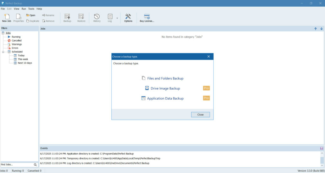The image size is (325, 173).
Task: Click the Find Jobs search field
Action: (x=17, y=164)
